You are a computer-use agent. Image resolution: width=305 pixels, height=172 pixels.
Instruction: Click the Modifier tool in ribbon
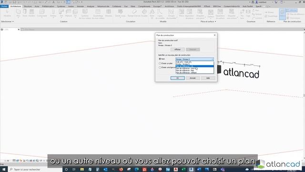click(7, 13)
